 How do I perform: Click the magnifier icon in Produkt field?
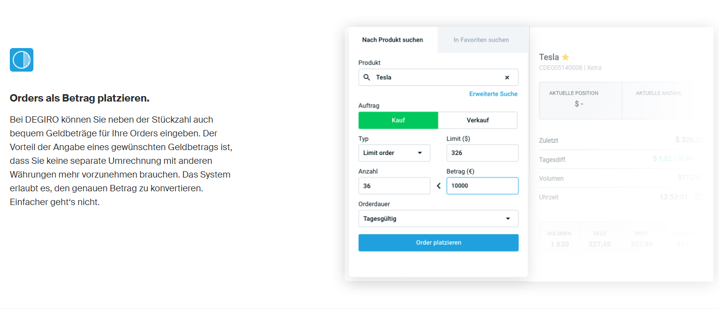pyautogui.click(x=367, y=77)
